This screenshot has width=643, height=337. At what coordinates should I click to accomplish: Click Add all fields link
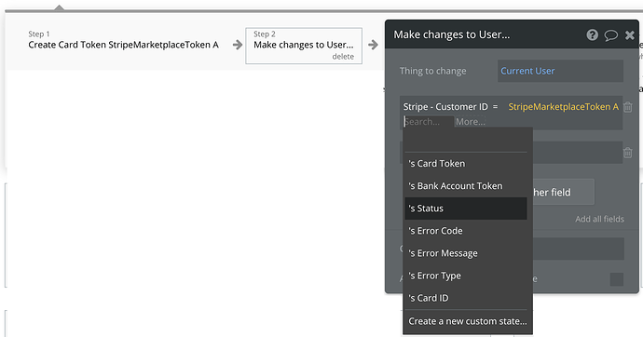(x=599, y=219)
